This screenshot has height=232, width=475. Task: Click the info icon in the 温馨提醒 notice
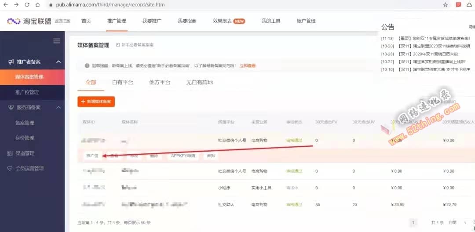pos(87,65)
